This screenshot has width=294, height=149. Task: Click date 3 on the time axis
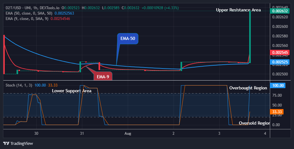pyautogui.click(x=219, y=133)
